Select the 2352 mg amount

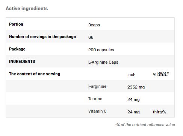(x=136, y=87)
